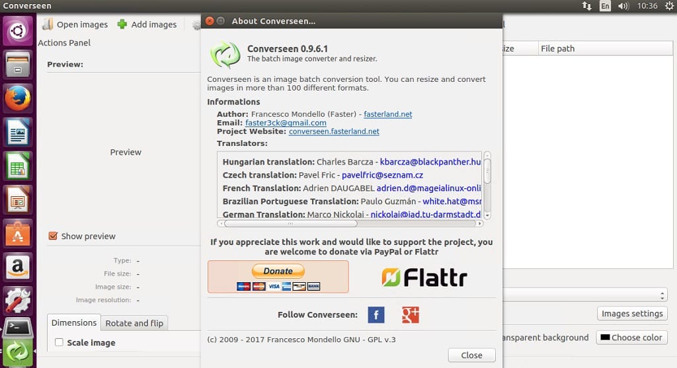The height and width of the screenshot is (368, 677).
Task: Open Terminal from launcher
Action: pos(18,329)
